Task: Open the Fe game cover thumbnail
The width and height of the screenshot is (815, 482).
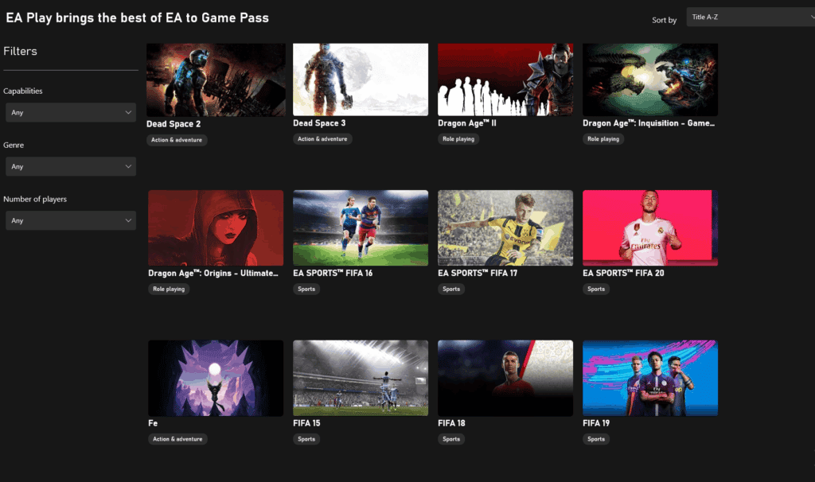Action: pyautogui.click(x=216, y=378)
